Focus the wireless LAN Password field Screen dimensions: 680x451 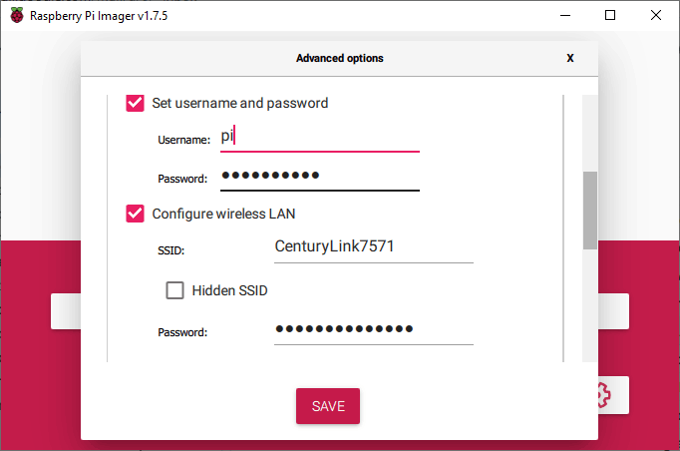[373, 329]
